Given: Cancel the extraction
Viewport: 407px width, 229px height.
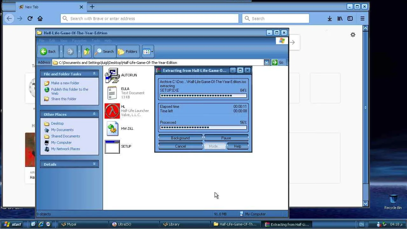Looking at the screenshot, I should [180, 146].
